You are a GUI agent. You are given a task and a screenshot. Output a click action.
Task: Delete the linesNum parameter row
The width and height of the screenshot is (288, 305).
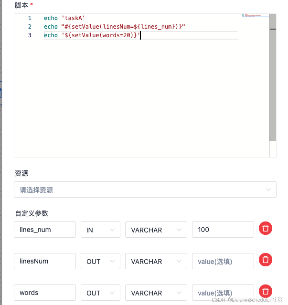(x=266, y=260)
